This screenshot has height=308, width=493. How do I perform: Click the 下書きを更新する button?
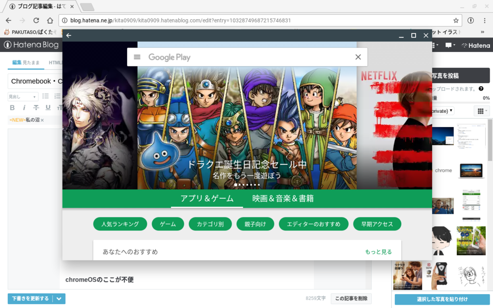[x=30, y=298]
